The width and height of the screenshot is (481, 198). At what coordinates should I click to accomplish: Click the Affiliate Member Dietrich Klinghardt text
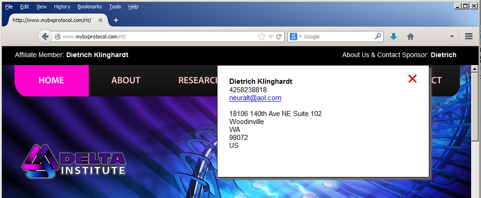tap(71, 55)
